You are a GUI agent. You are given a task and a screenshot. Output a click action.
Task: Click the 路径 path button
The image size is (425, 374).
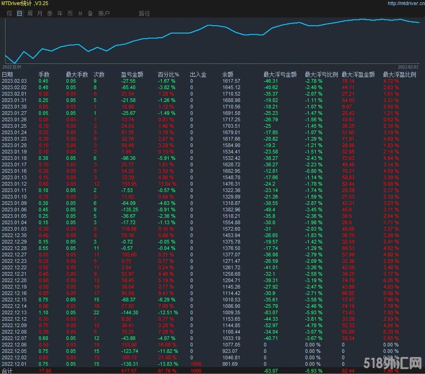pos(144,13)
